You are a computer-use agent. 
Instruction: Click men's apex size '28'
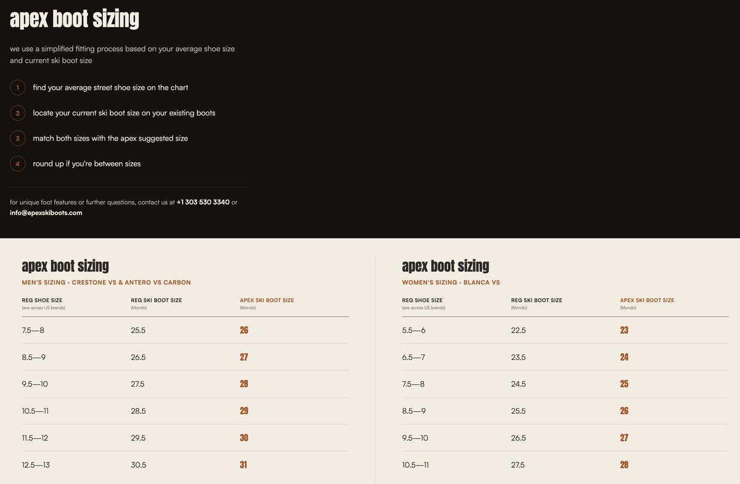(244, 384)
